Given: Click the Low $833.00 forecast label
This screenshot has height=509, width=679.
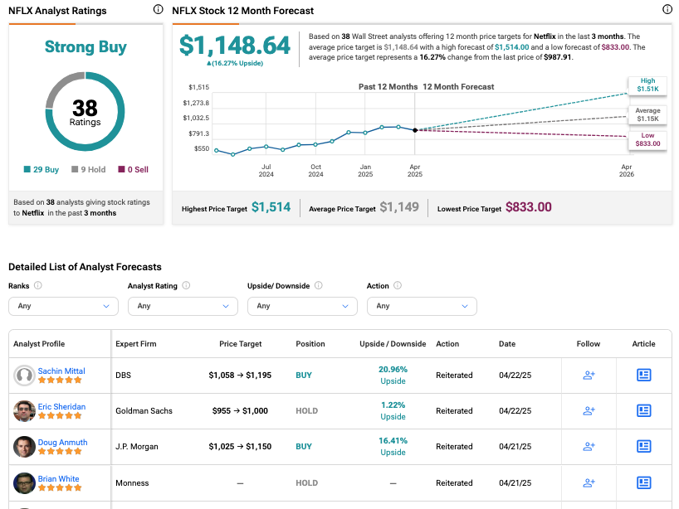Looking at the screenshot, I should (x=647, y=139).
